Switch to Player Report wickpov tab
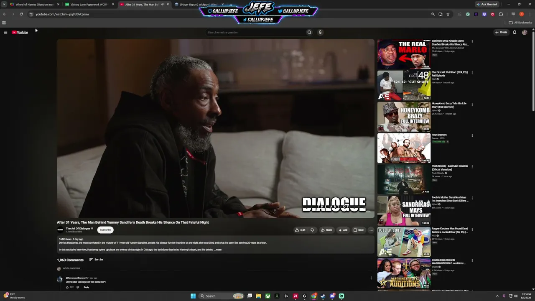535x301 pixels. (x=199, y=4)
